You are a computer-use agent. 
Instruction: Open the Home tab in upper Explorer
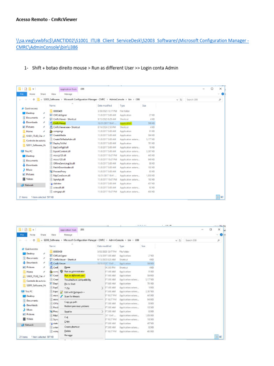(32, 94)
